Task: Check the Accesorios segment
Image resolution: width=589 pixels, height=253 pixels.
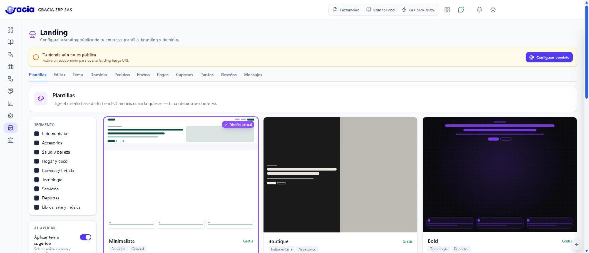Action: (36, 143)
